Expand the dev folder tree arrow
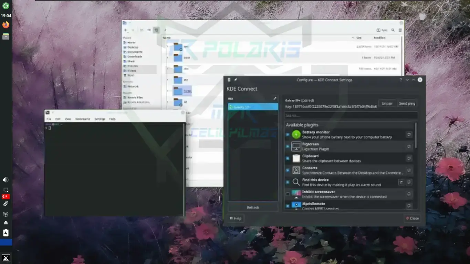 click(168, 69)
